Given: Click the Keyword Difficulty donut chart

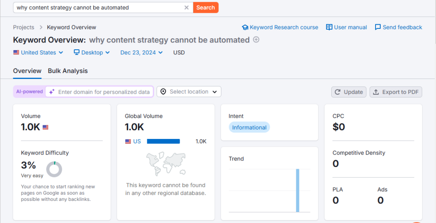Looking at the screenshot, I should (54, 169).
